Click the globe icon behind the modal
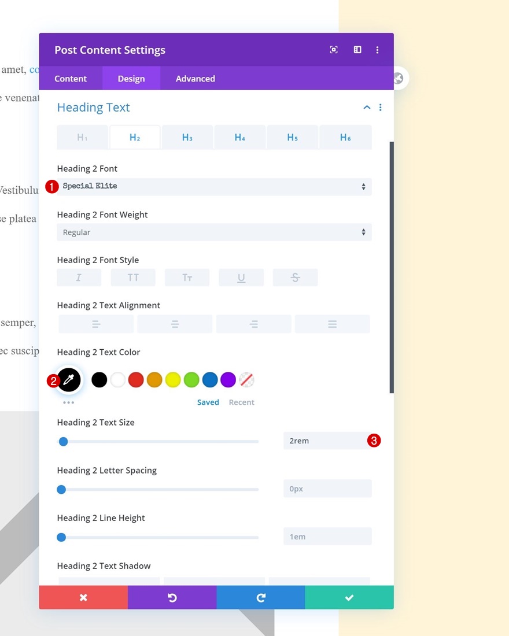This screenshot has height=636, width=509. (x=400, y=78)
